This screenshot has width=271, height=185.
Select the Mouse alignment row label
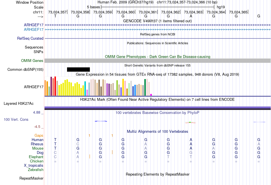click(x=38, y=148)
